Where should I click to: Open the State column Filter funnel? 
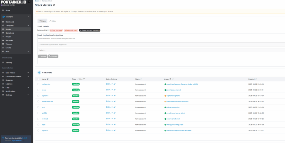[84, 79]
